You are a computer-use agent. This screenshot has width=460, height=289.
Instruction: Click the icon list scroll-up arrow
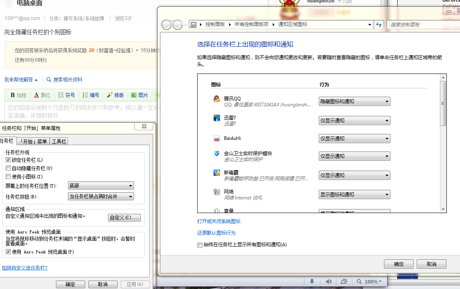pos(443,78)
